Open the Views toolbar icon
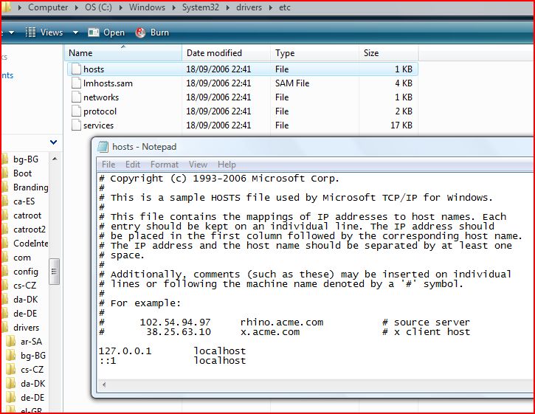Viewport: 535px width, 414px height. click(30, 32)
